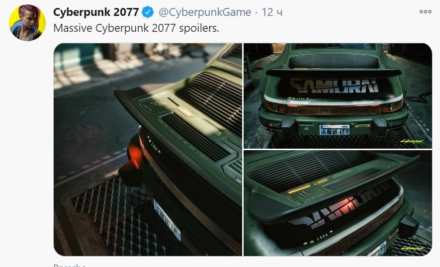Enlarge the left spoiler close-up photo

(x=148, y=149)
